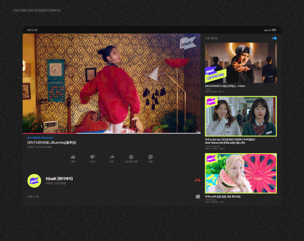The width and height of the screenshot is (304, 241).
Task: Click the thumbs-down dislike icon
Action: click(x=93, y=157)
